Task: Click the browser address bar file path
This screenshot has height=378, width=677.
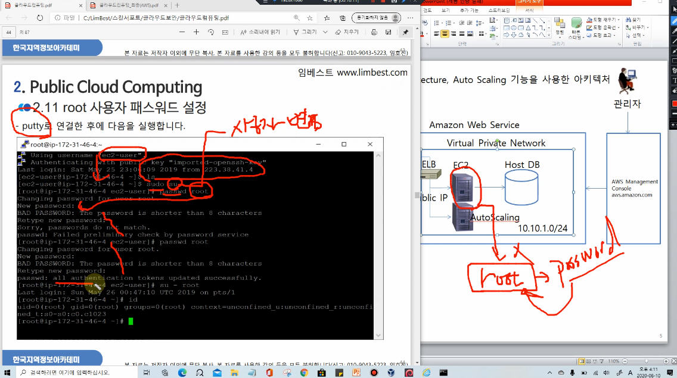Action: [x=156, y=18]
